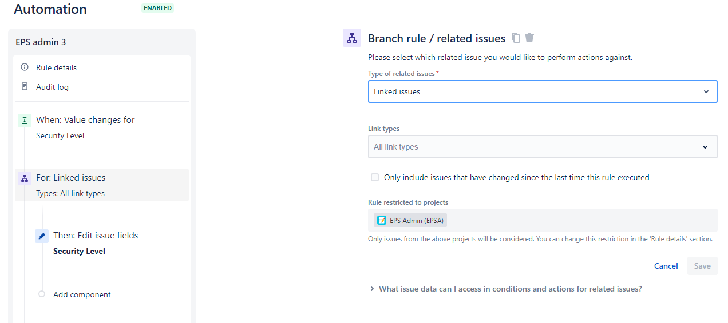
Task: Click bold Security Level under Edit issue fields
Action: coord(79,252)
